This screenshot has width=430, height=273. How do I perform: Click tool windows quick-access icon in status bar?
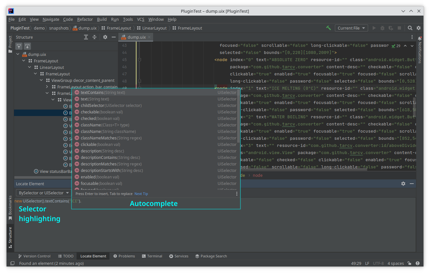tap(12, 263)
